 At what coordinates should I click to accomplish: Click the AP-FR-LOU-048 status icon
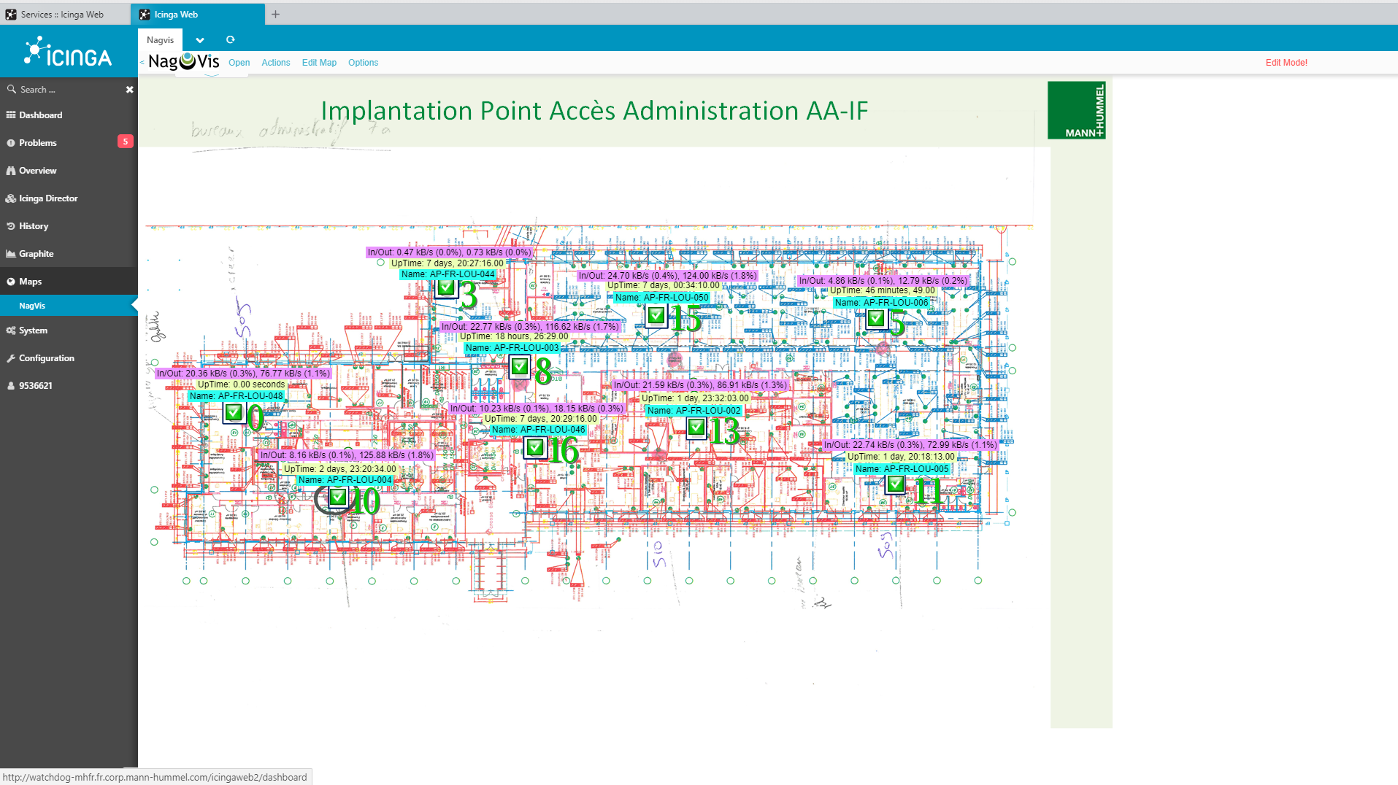coord(234,413)
